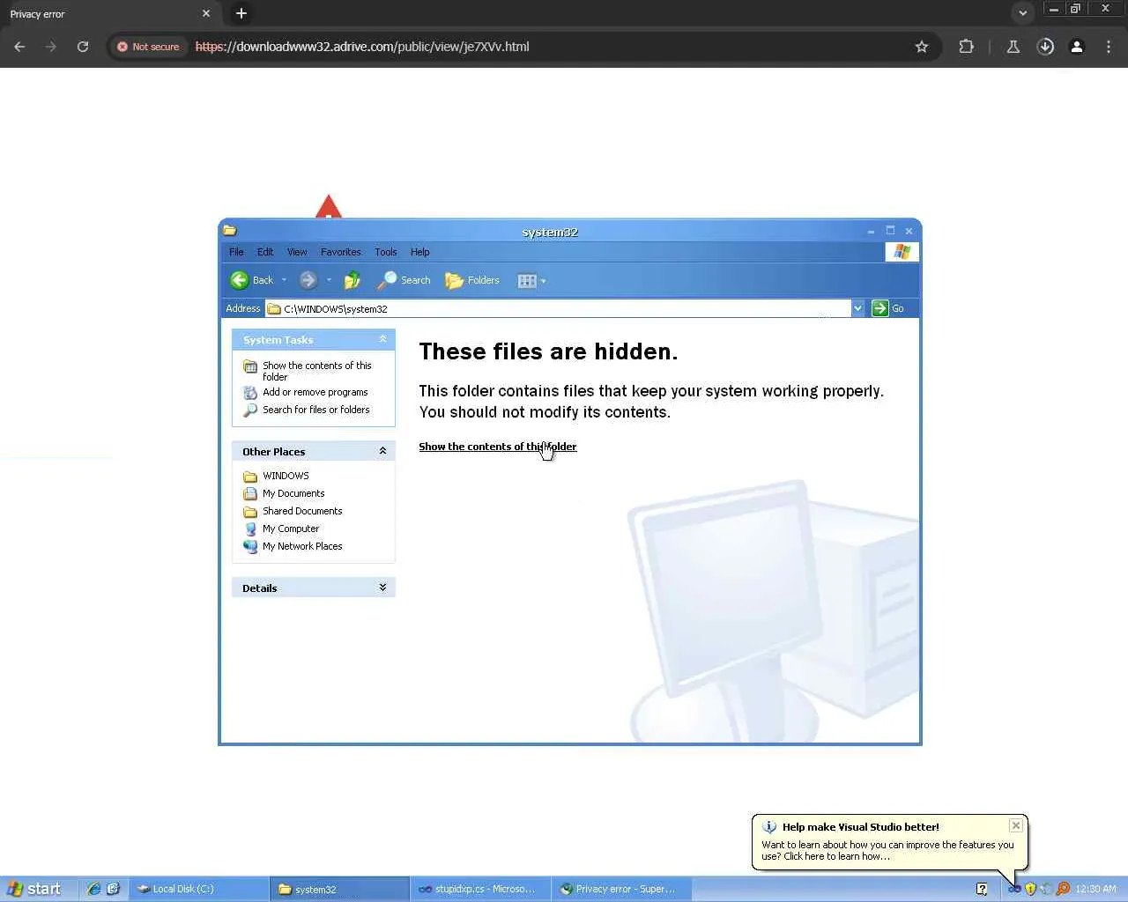Click the help icon on the XP taskbar

[982, 889]
